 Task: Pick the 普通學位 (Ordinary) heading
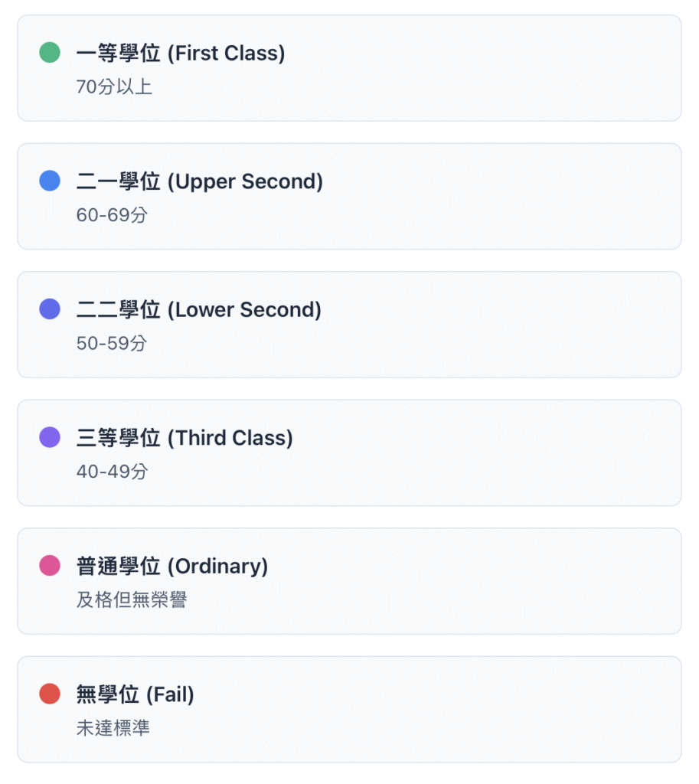(x=172, y=567)
